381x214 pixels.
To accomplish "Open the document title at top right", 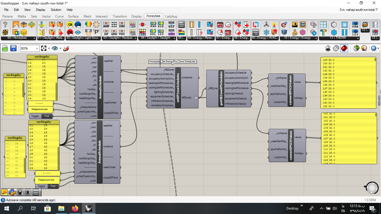I will pos(359,10).
